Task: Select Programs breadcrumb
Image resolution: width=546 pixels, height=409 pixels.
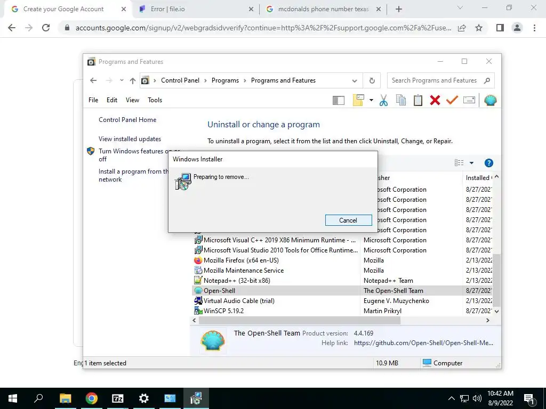Action: tap(225, 80)
